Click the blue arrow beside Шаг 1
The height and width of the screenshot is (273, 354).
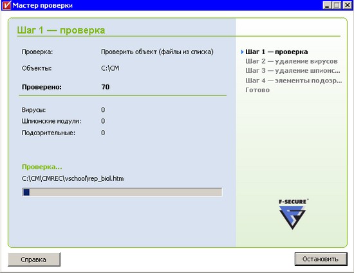coord(242,52)
